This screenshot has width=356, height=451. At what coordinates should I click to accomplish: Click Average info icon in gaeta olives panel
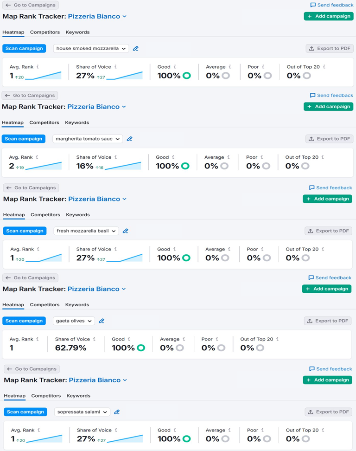click(x=184, y=339)
